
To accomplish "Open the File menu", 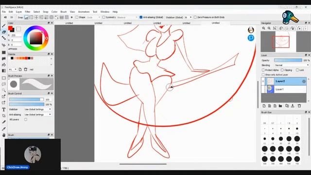I will pos(4,12).
